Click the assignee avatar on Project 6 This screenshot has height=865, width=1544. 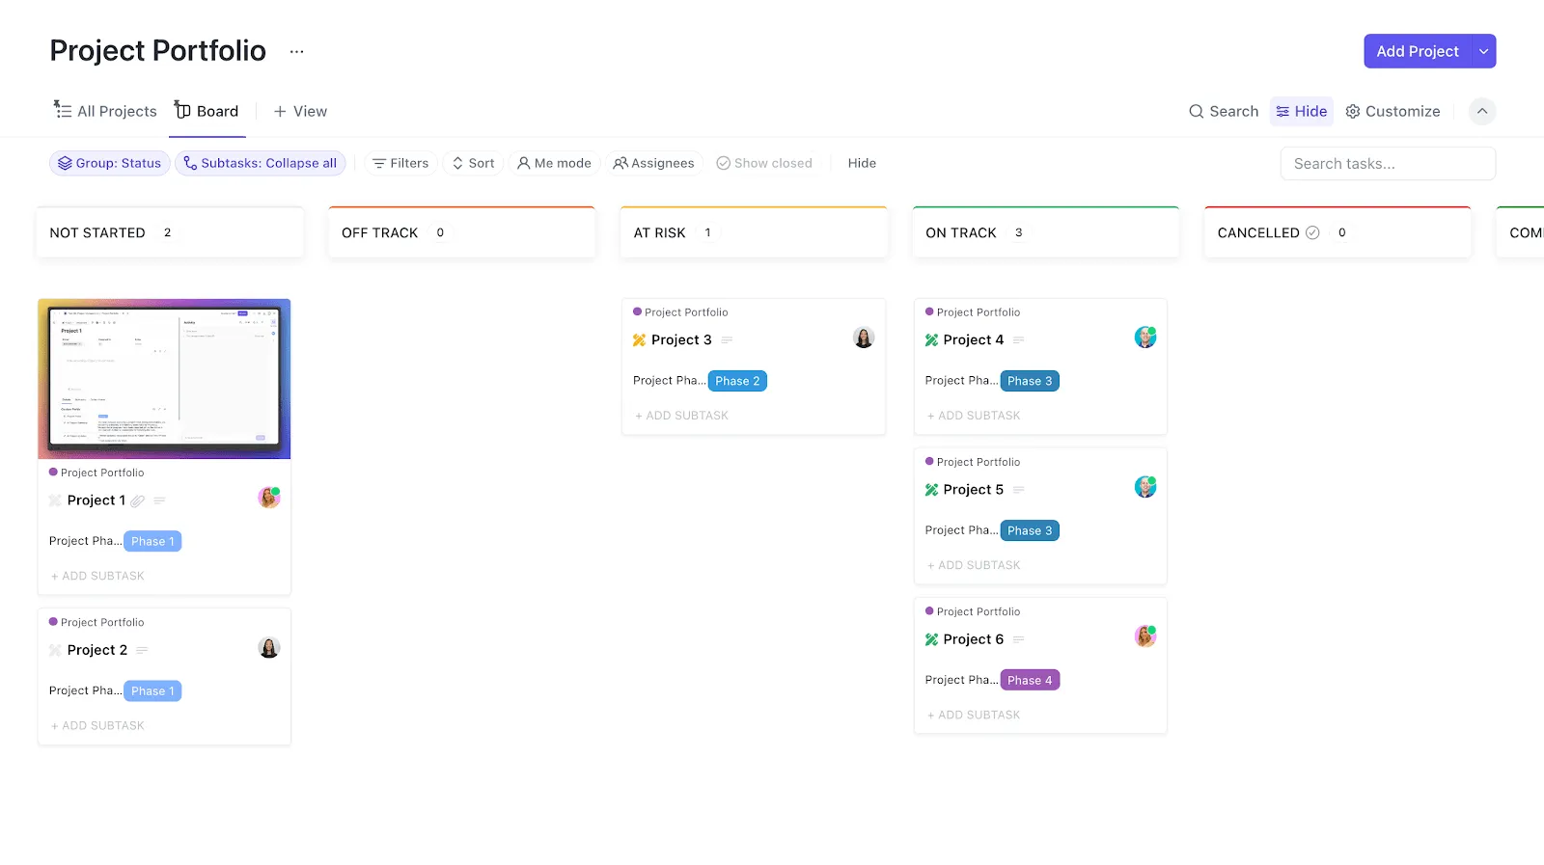click(x=1145, y=636)
